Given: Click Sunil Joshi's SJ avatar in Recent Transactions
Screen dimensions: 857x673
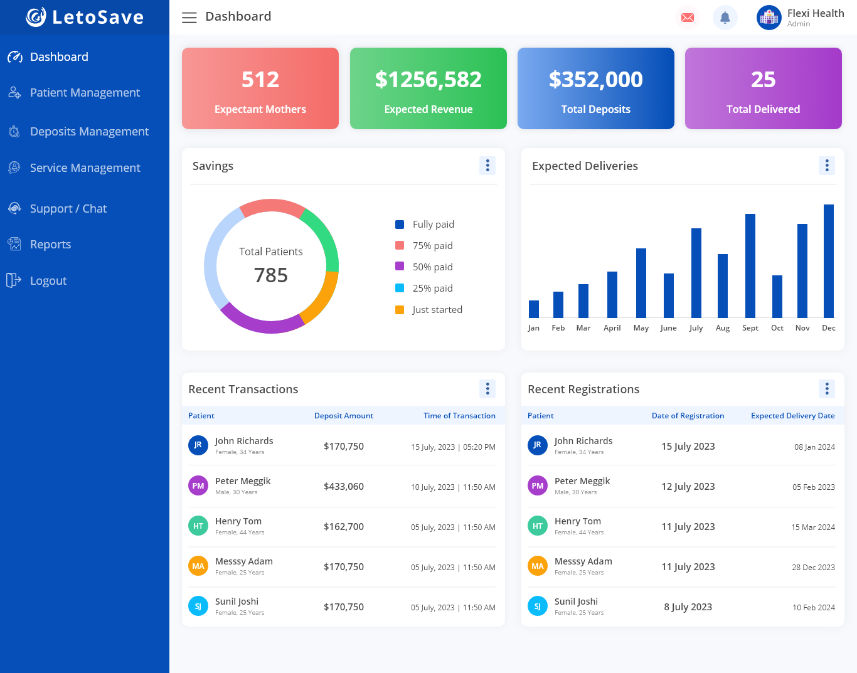Looking at the screenshot, I should [198, 606].
